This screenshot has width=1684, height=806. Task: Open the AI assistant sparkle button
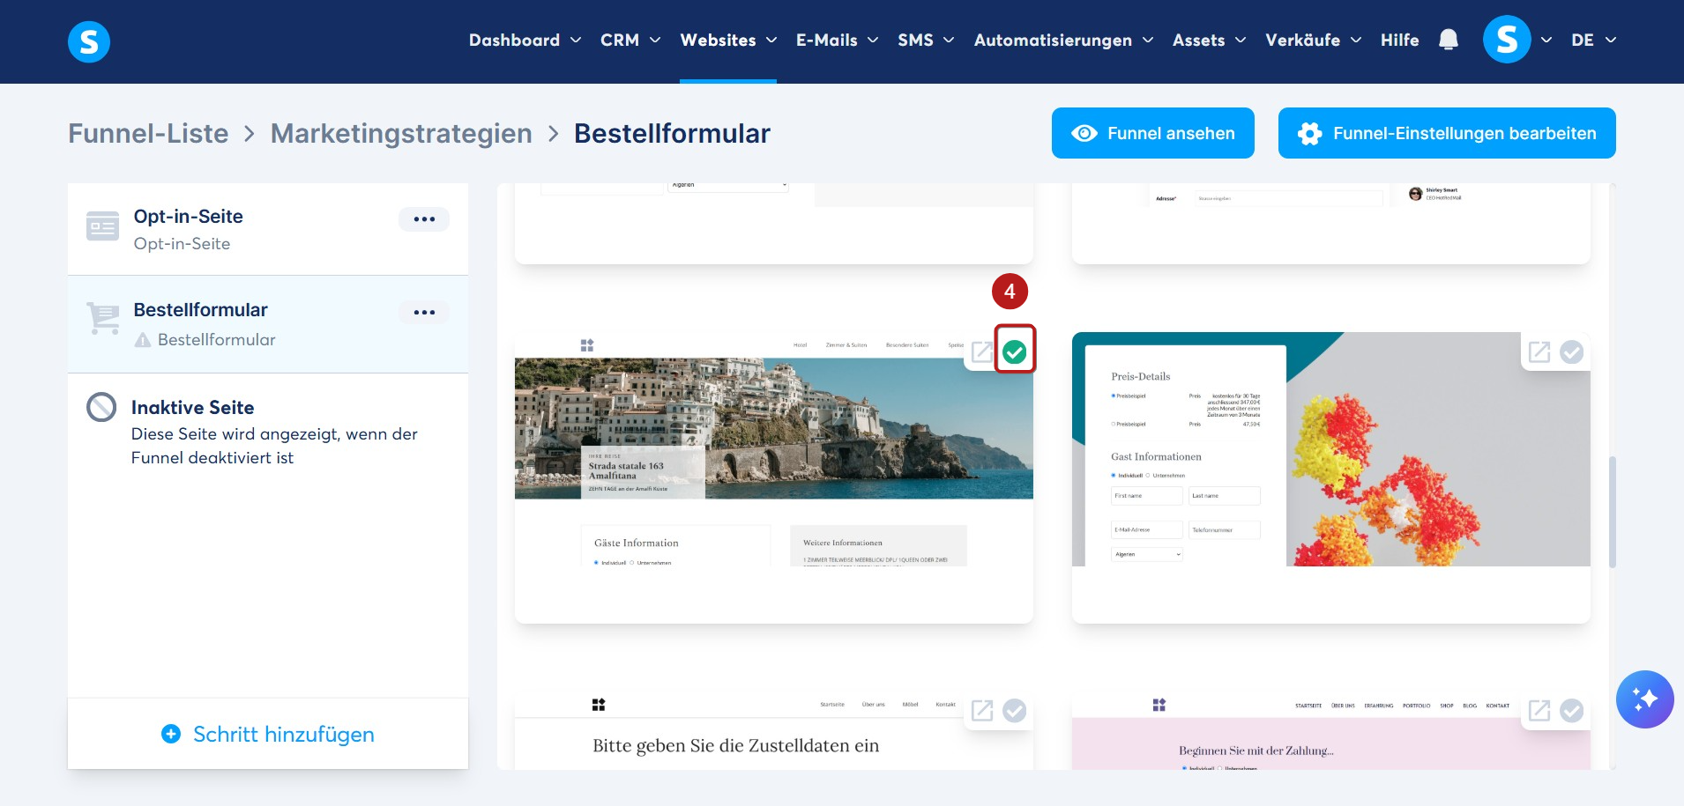point(1644,699)
